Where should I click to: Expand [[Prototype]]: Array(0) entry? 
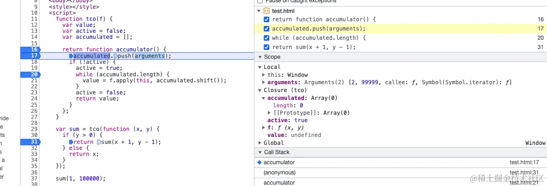click(x=269, y=112)
